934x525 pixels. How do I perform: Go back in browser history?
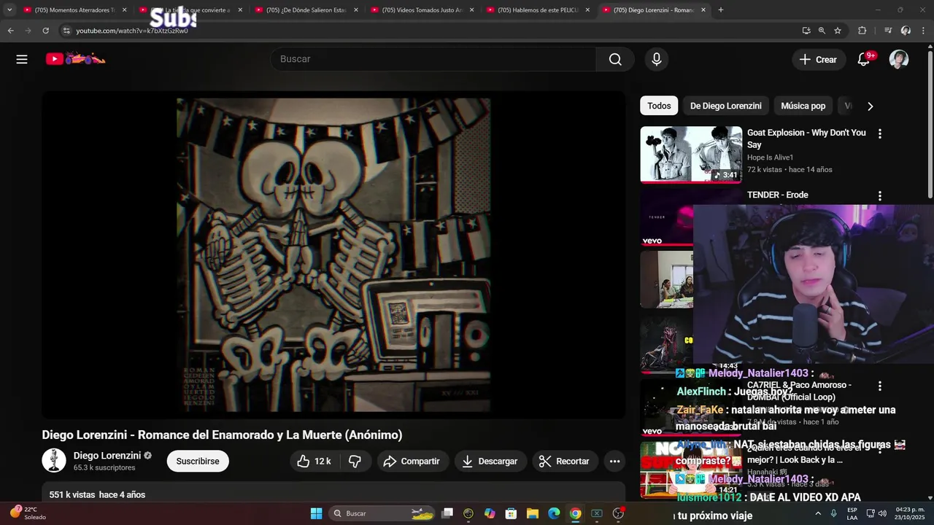click(10, 31)
